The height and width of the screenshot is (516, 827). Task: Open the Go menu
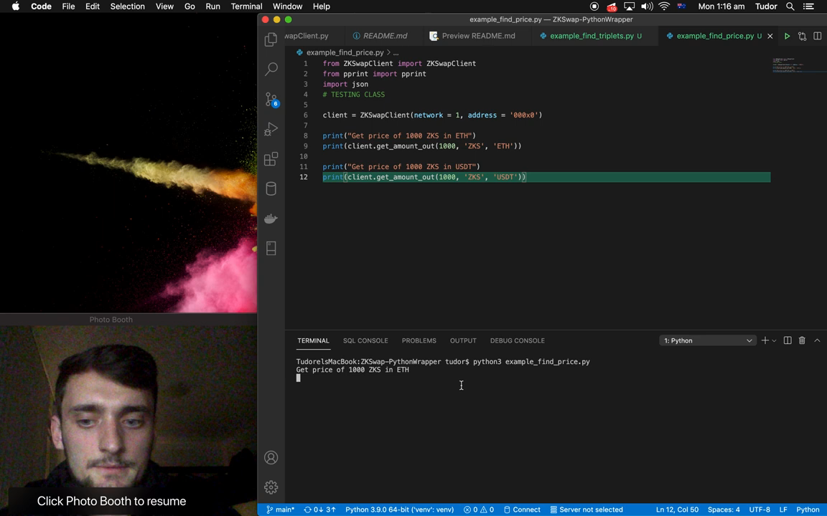pyautogui.click(x=190, y=6)
